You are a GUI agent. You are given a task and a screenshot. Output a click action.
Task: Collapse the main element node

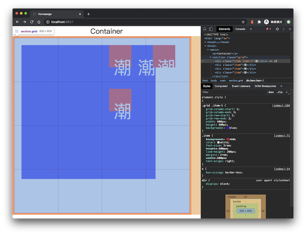(208, 50)
